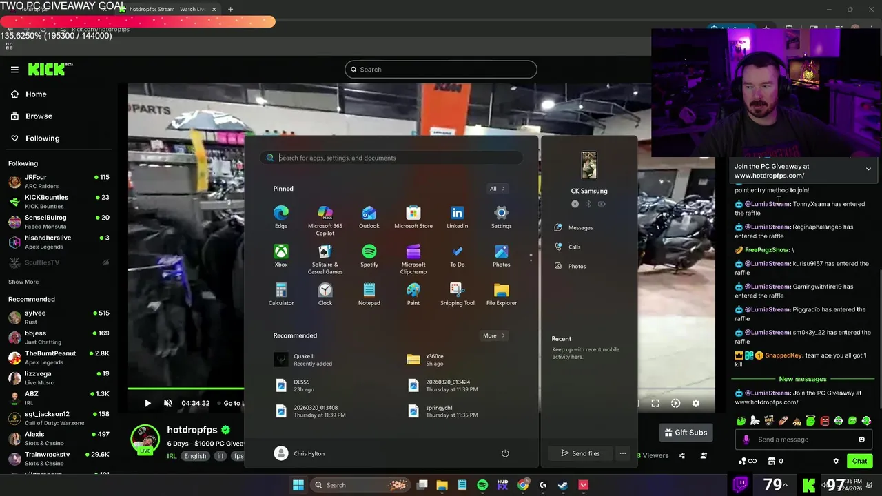Open Chris Hylton user account
The height and width of the screenshot is (496, 882).
click(x=299, y=453)
